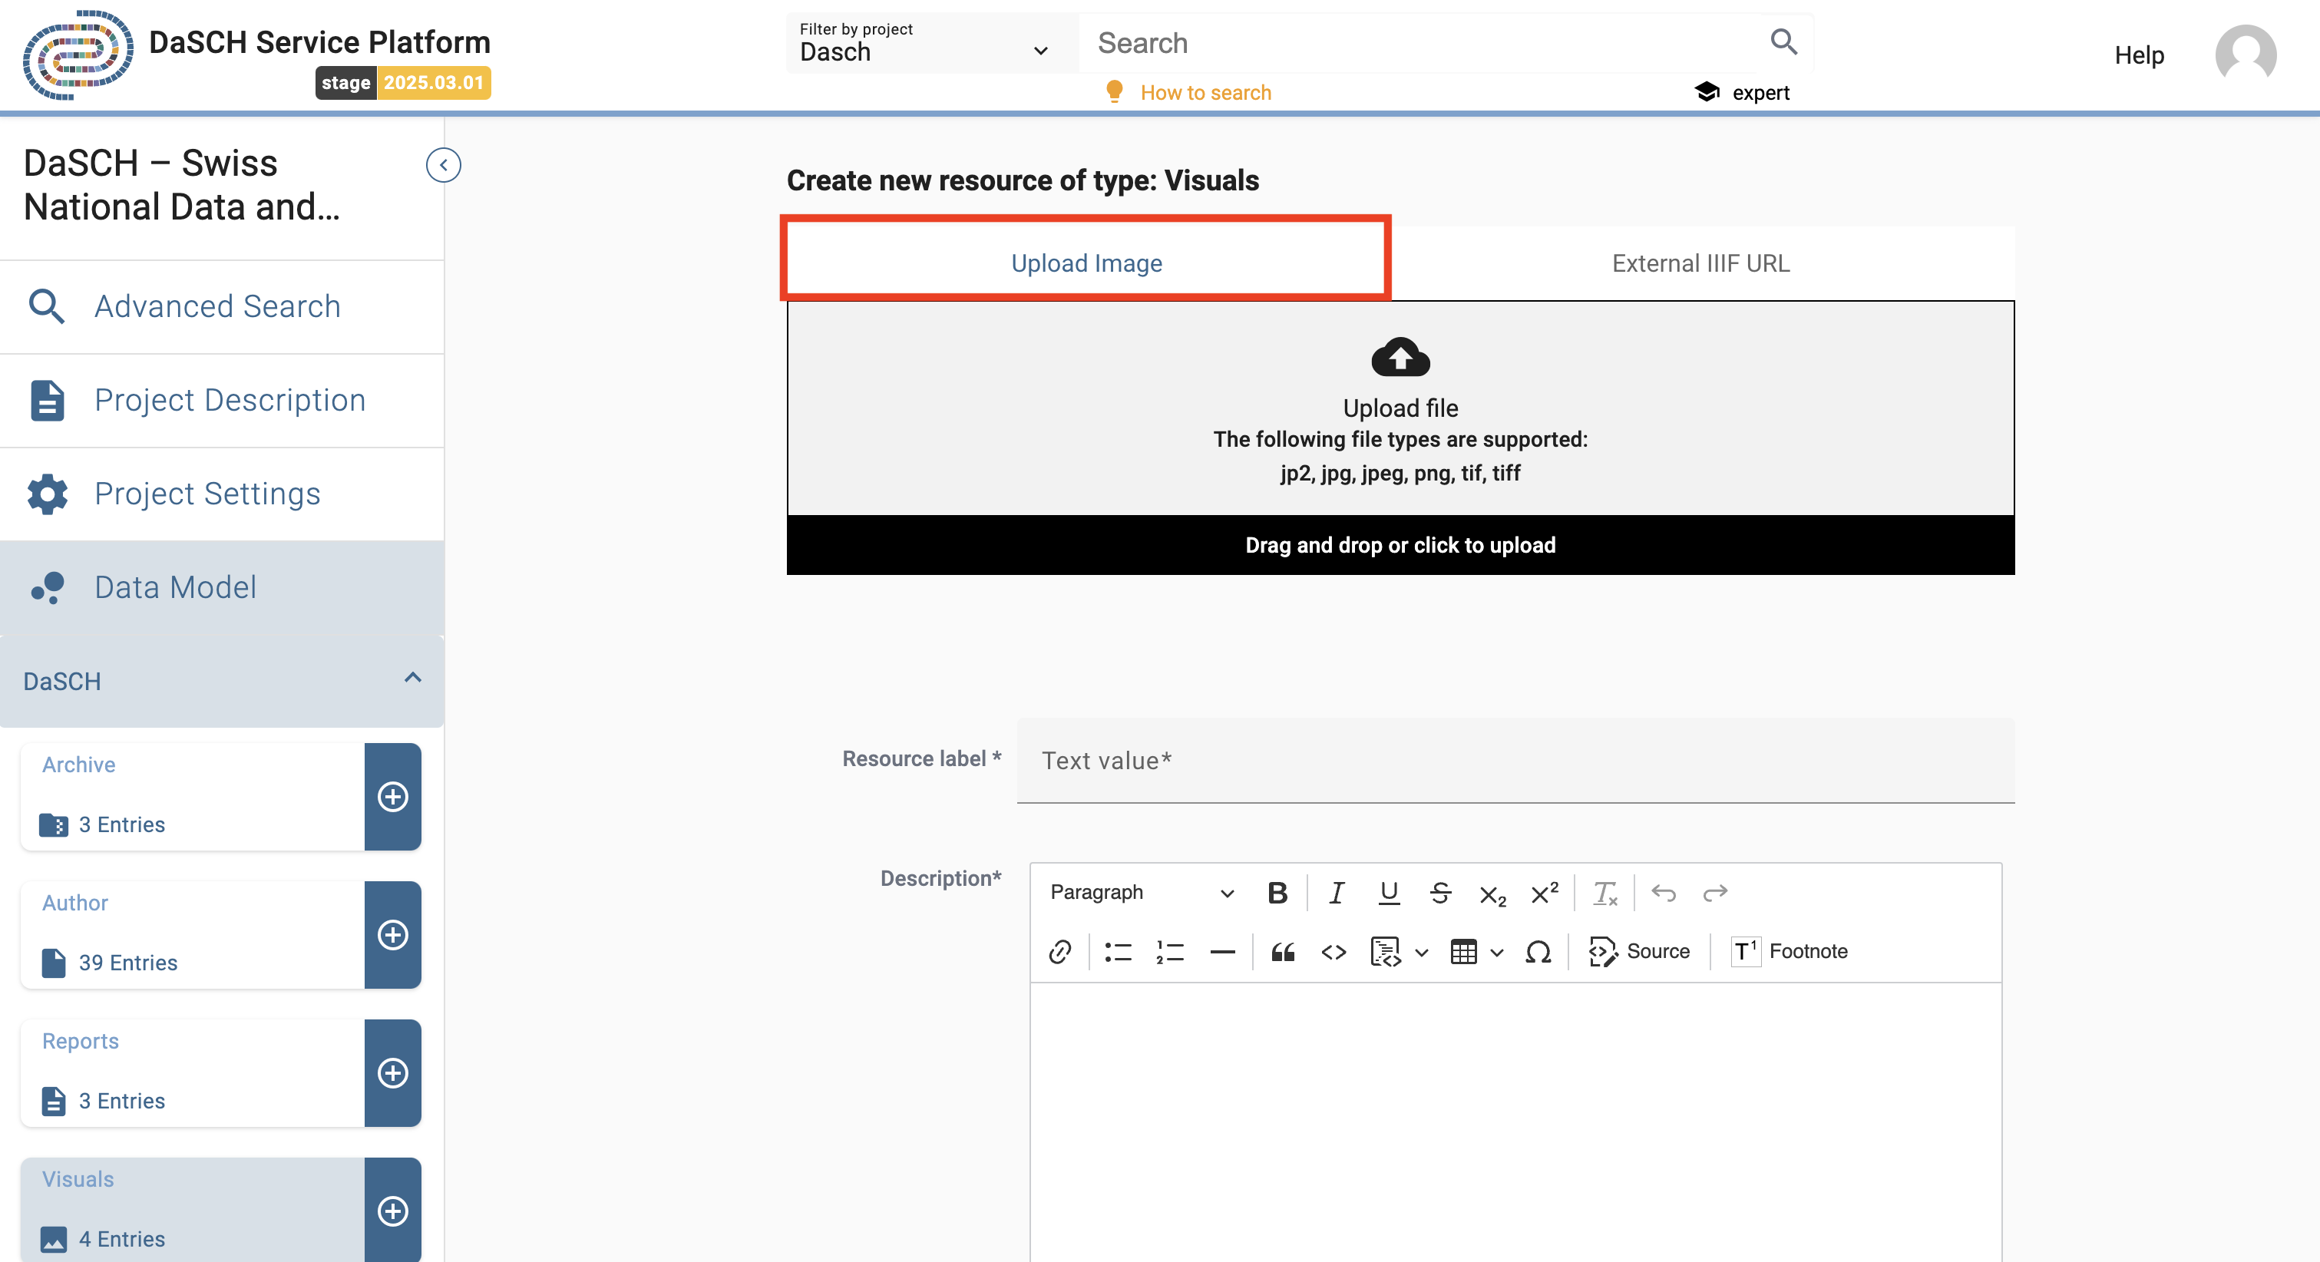The width and height of the screenshot is (2320, 1262).
Task: Toggle Source editing mode
Action: 1639,951
